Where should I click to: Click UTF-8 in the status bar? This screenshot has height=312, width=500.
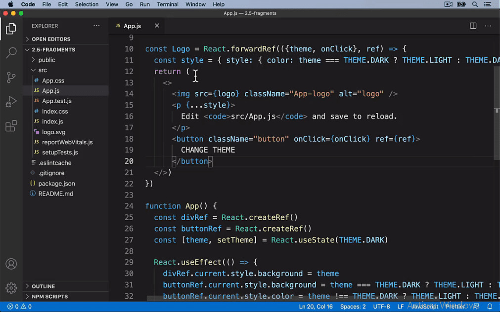(x=381, y=306)
